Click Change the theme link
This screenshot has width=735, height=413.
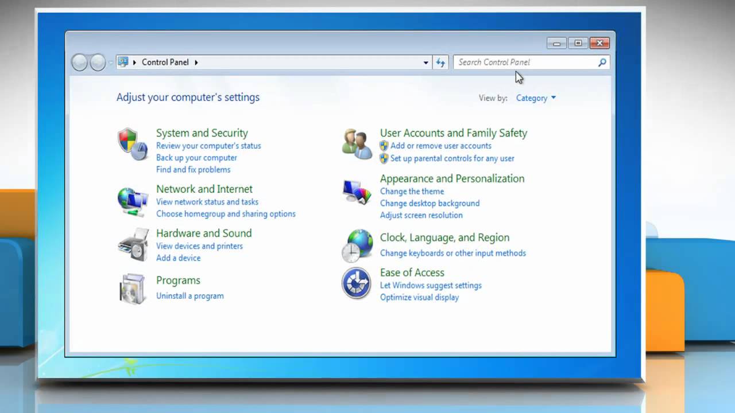(412, 192)
